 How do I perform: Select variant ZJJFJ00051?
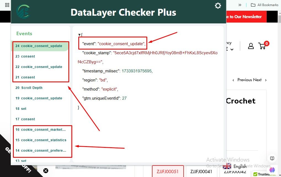[168, 171]
